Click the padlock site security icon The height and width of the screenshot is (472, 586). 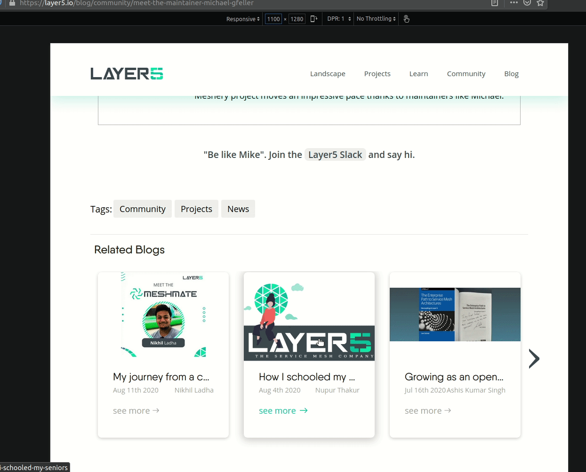(x=12, y=3)
